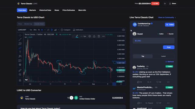This screenshot has width=195, height=109.
Task: Like Fadiwhy's post with heart icon
Action: 157,82
